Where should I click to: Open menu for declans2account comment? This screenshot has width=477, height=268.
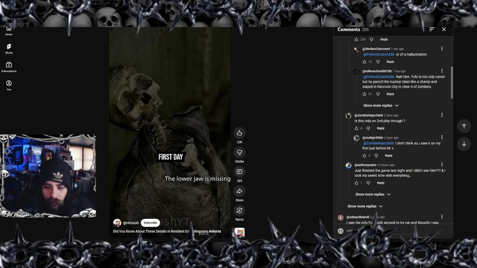pyautogui.click(x=442, y=48)
